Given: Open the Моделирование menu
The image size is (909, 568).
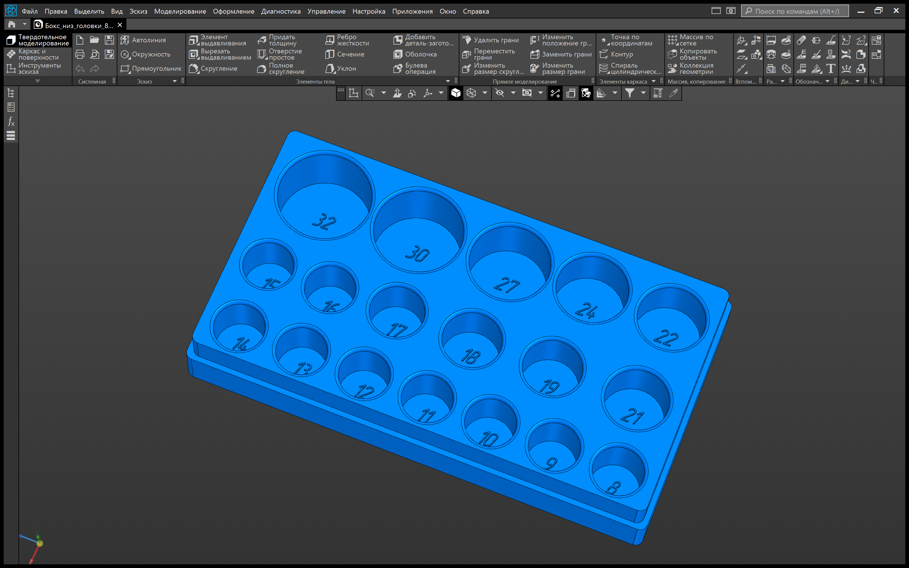Looking at the screenshot, I should [180, 11].
